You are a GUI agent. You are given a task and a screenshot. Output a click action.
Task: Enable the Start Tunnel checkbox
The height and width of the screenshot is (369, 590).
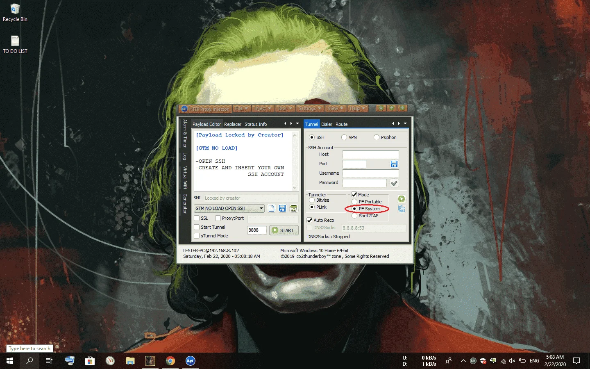coord(197,227)
